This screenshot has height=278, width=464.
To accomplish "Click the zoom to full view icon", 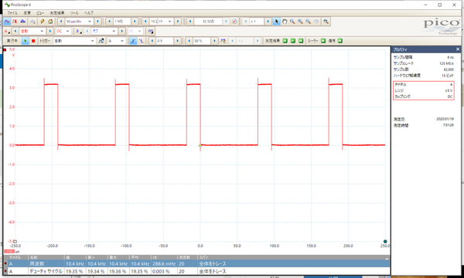I will pos(326,22).
